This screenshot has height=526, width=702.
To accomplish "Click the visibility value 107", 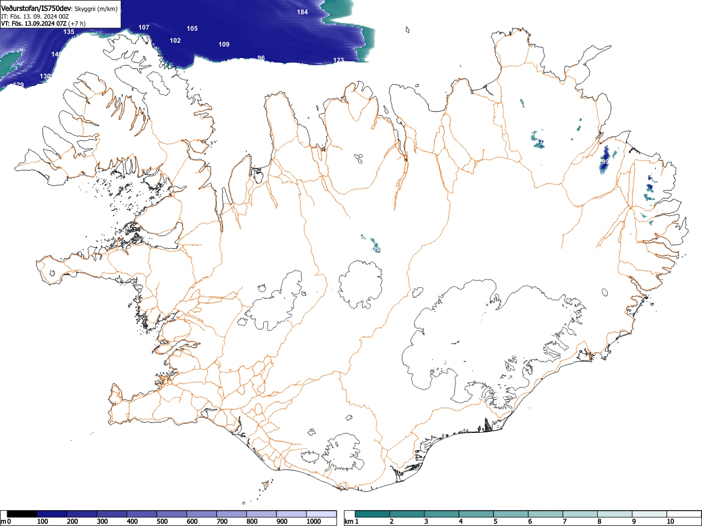I will (x=144, y=27).
